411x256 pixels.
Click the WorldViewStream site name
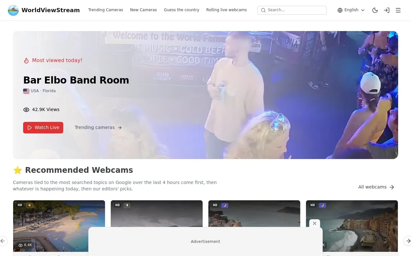(x=51, y=10)
